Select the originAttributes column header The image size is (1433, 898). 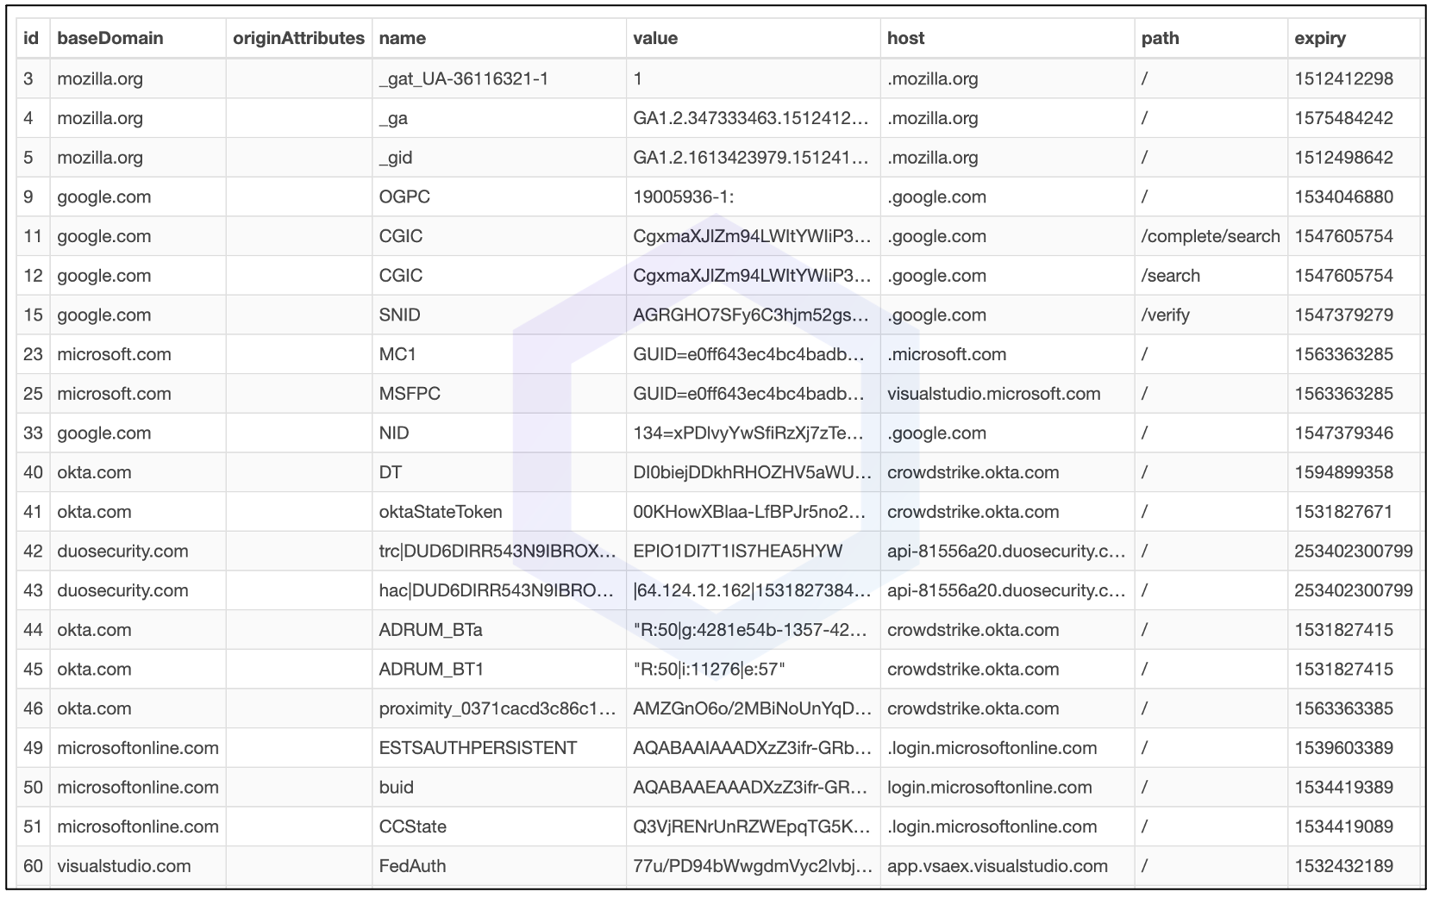tap(298, 39)
